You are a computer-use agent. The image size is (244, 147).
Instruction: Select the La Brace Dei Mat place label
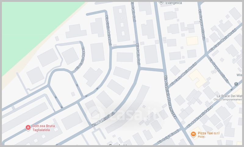click(229, 96)
